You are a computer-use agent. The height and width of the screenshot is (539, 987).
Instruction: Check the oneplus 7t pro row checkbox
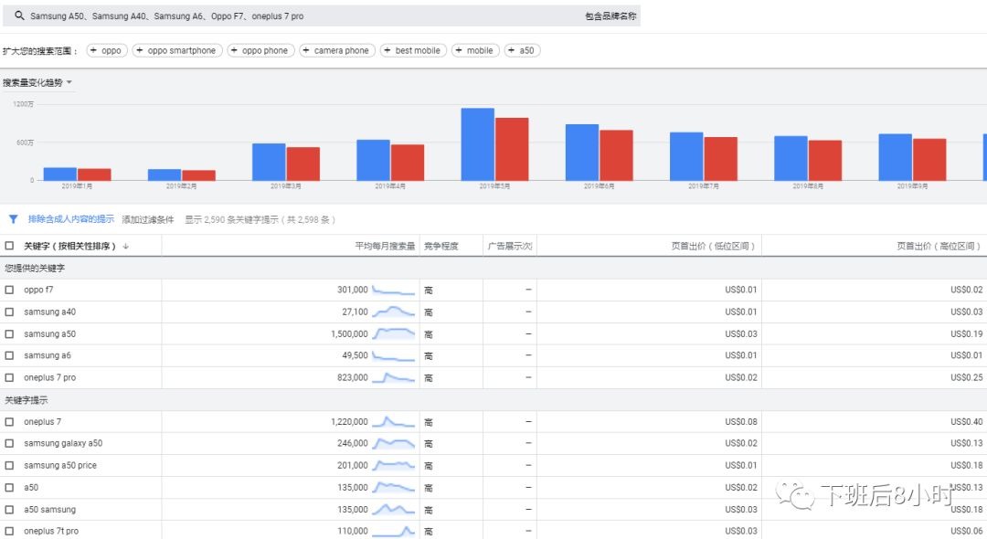[9, 532]
